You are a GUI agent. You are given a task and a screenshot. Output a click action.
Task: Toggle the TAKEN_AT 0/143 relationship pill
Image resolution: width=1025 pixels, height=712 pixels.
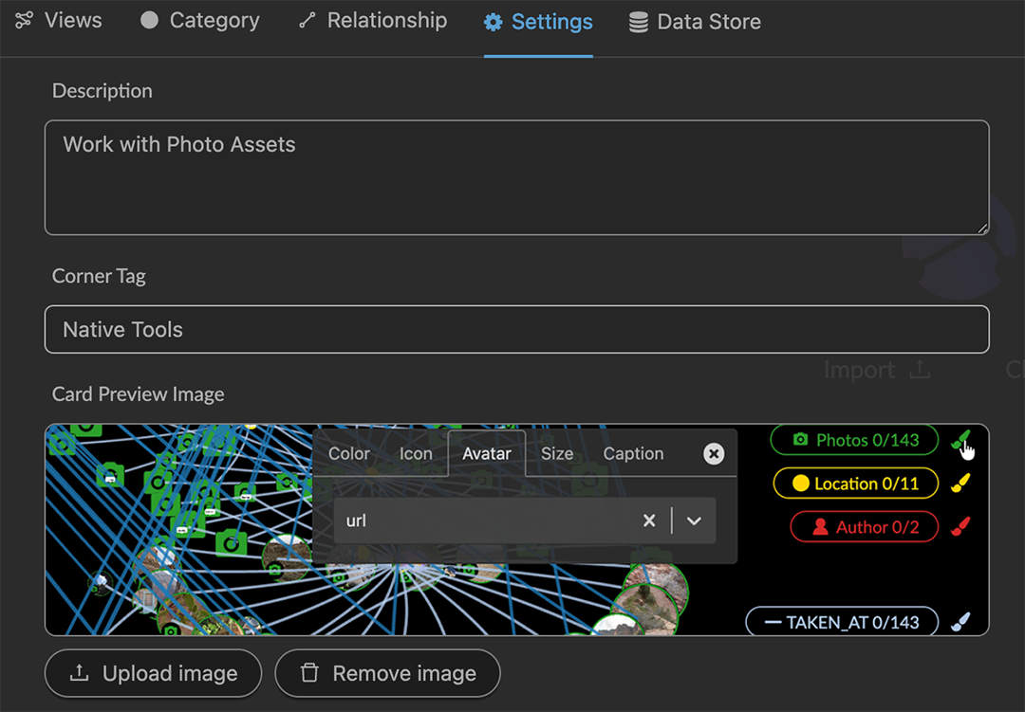point(842,622)
